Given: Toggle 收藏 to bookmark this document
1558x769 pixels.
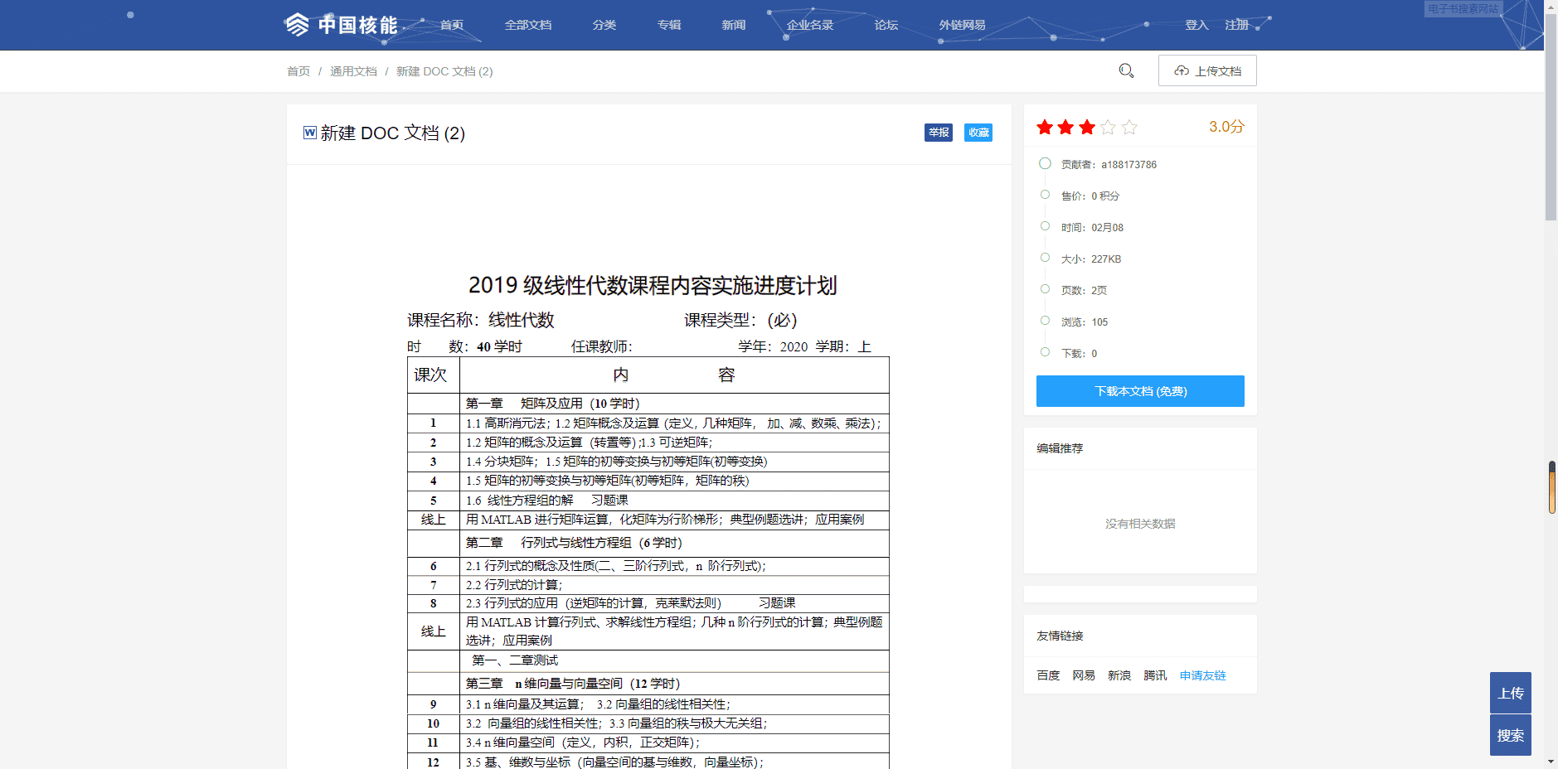Looking at the screenshot, I should click(978, 133).
